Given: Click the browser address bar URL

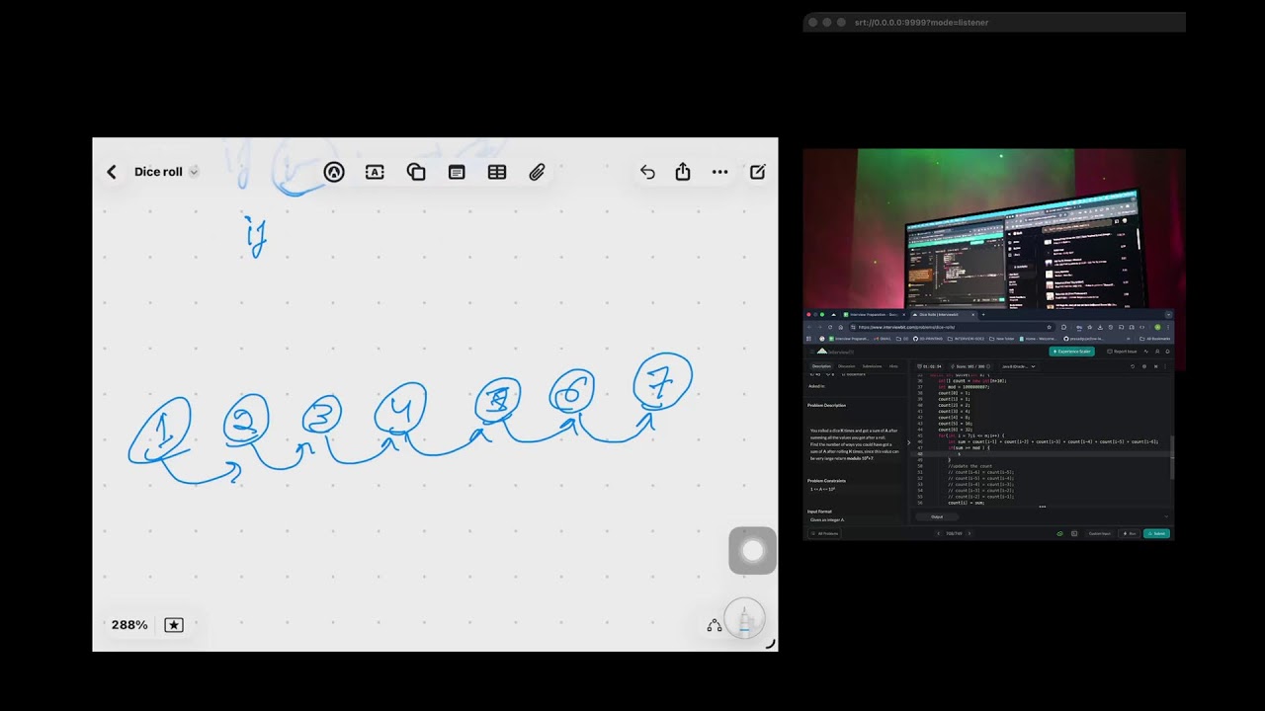Looking at the screenshot, I should pos(906,327).
